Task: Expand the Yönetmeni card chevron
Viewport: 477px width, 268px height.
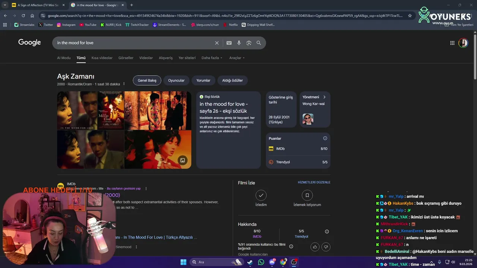Action: pyautogui.click(x=324, y=97)
